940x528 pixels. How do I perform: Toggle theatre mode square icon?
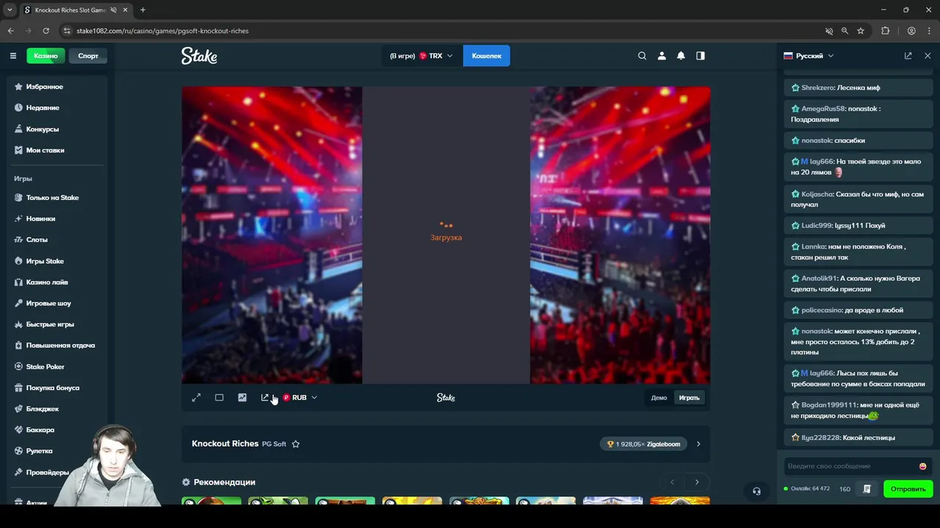tap(219, 397)
